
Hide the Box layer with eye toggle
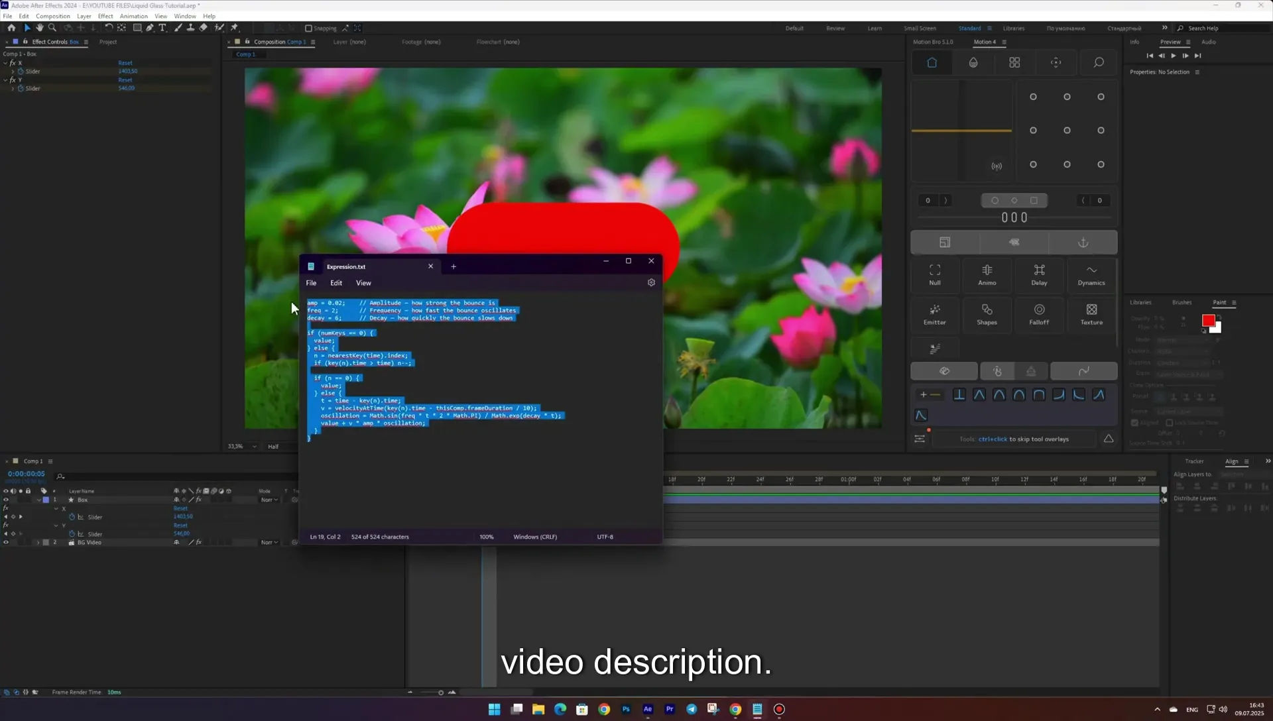[x=6, y=500]
